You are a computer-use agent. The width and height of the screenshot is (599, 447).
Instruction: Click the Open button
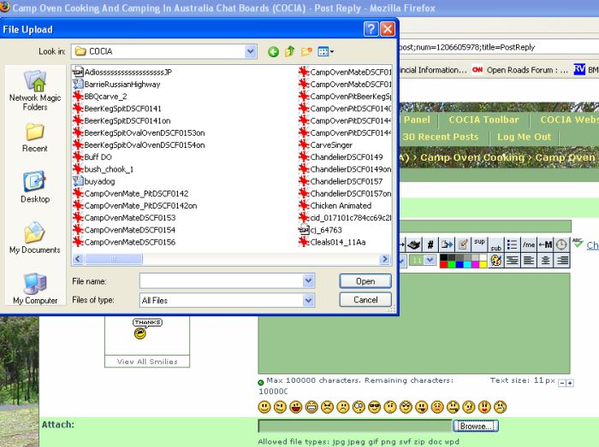pos(365,280)
